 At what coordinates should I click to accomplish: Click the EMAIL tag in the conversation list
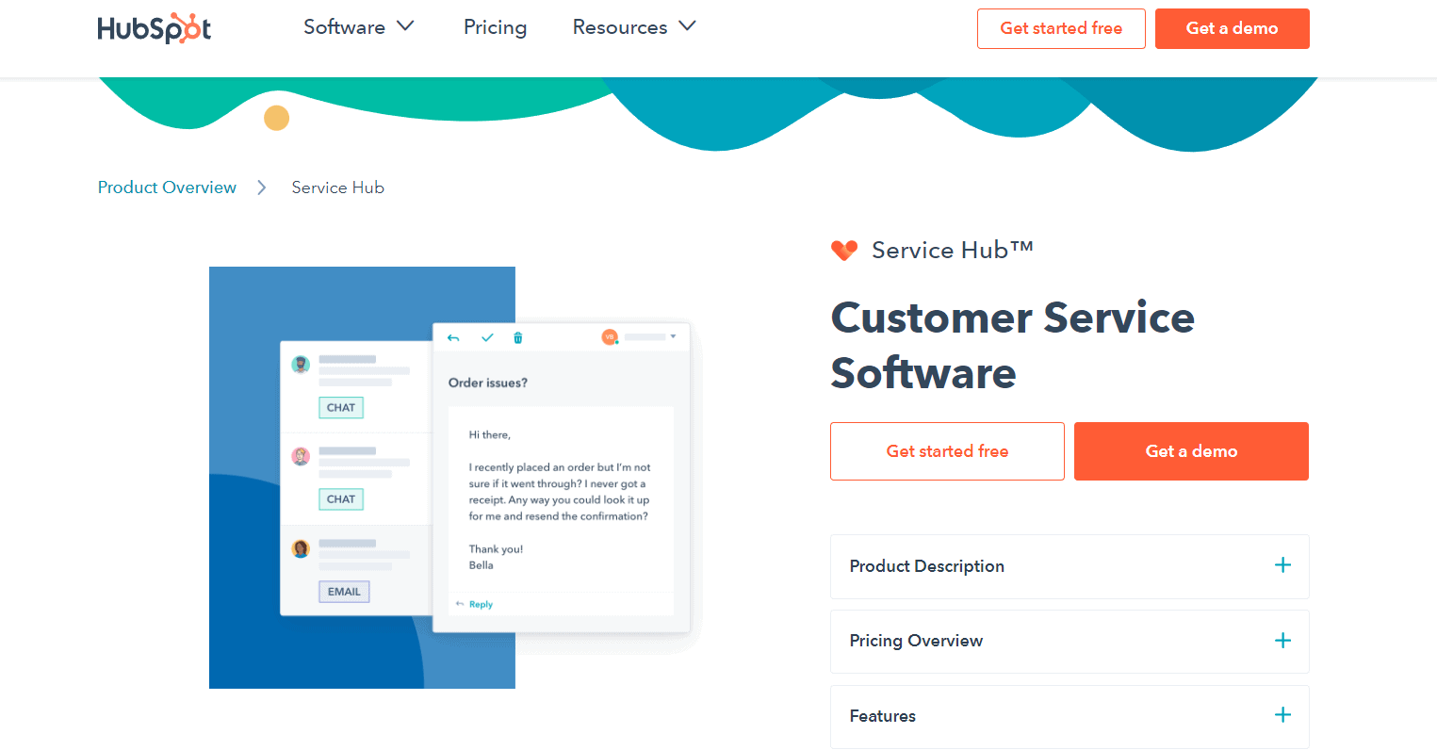344,592
